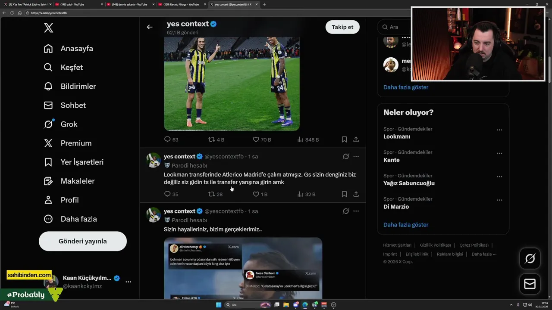Open Çerez Politikası footer link
Viewport: 552px width, 310px height.
coord(474,245)
